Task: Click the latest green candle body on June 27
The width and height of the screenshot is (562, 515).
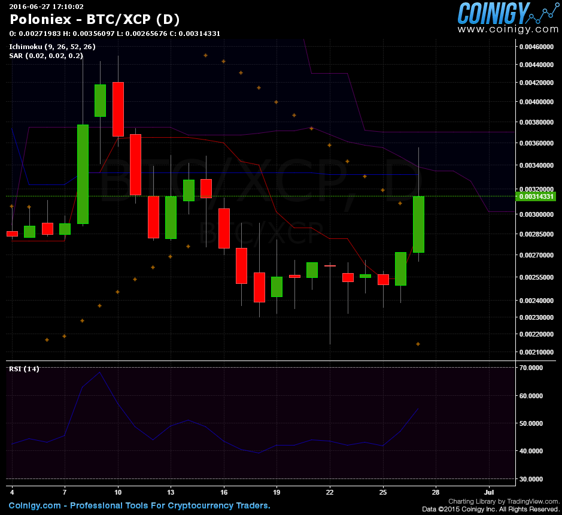Action: tap(418, 225)
